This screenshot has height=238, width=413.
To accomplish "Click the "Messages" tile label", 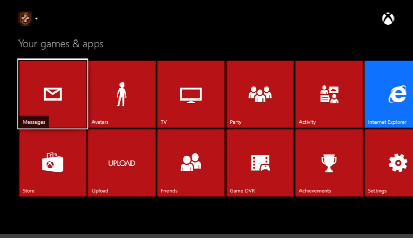I will [x=34, y=122].
